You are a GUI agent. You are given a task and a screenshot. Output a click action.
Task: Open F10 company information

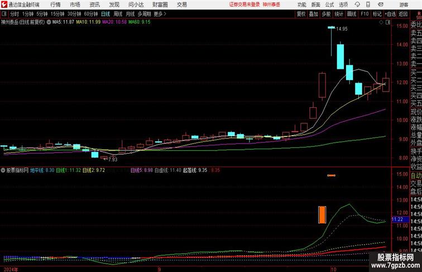tap(365, 14)
